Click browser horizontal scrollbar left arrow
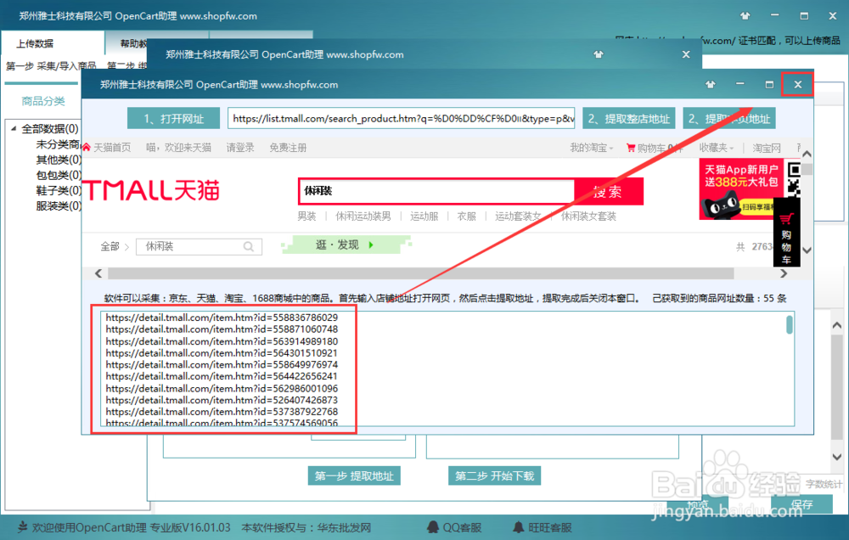The image size is (849, 540). 98,273
